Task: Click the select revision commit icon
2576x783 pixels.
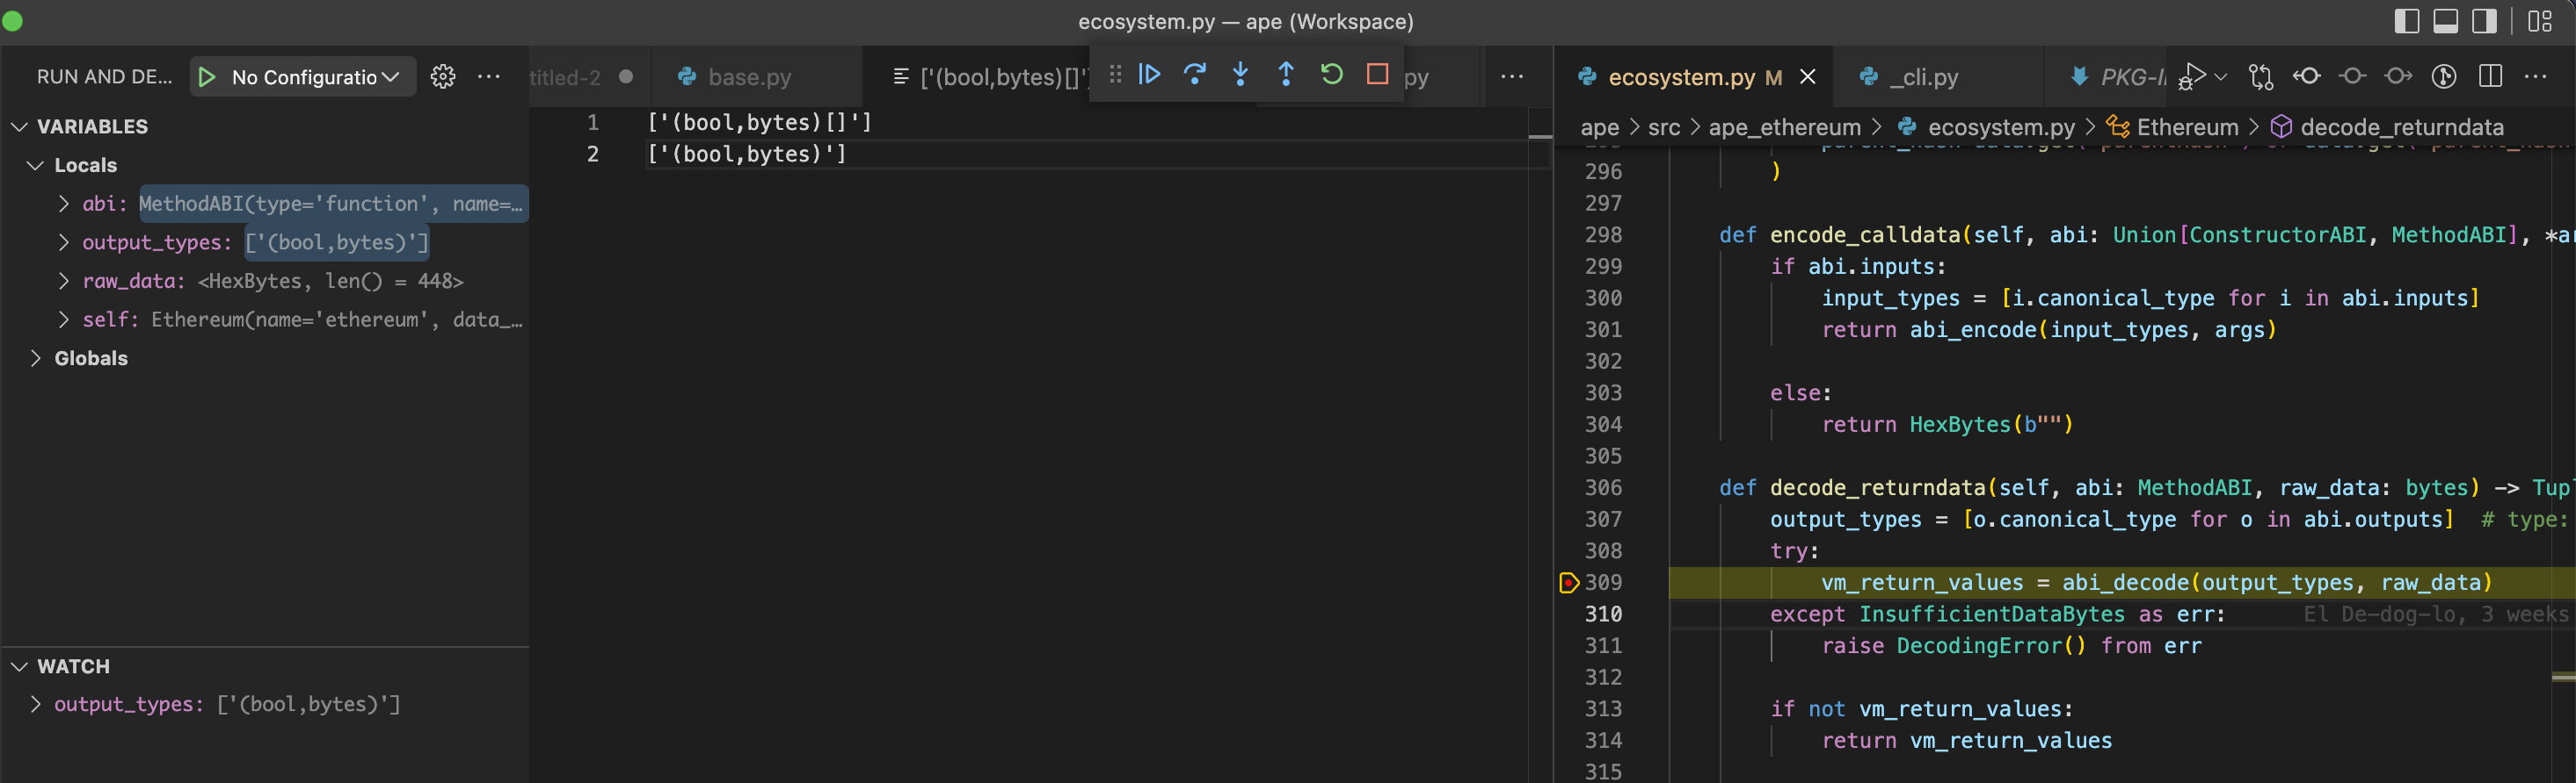Action: tap(2353, 77)
